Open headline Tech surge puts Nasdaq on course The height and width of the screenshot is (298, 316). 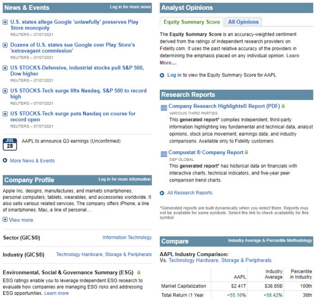tap(73, 117)
